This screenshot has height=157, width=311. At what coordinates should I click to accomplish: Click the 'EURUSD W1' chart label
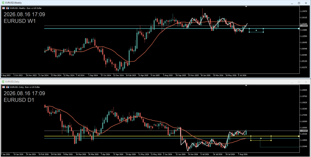coord(20,21)
